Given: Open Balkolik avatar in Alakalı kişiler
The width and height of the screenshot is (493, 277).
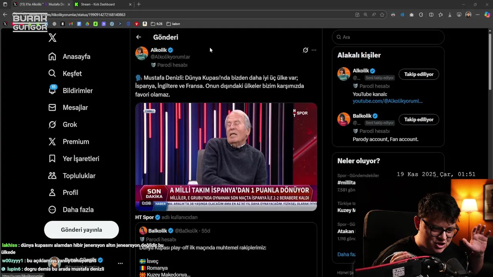Looking at the screenshot, I should 344,119.
